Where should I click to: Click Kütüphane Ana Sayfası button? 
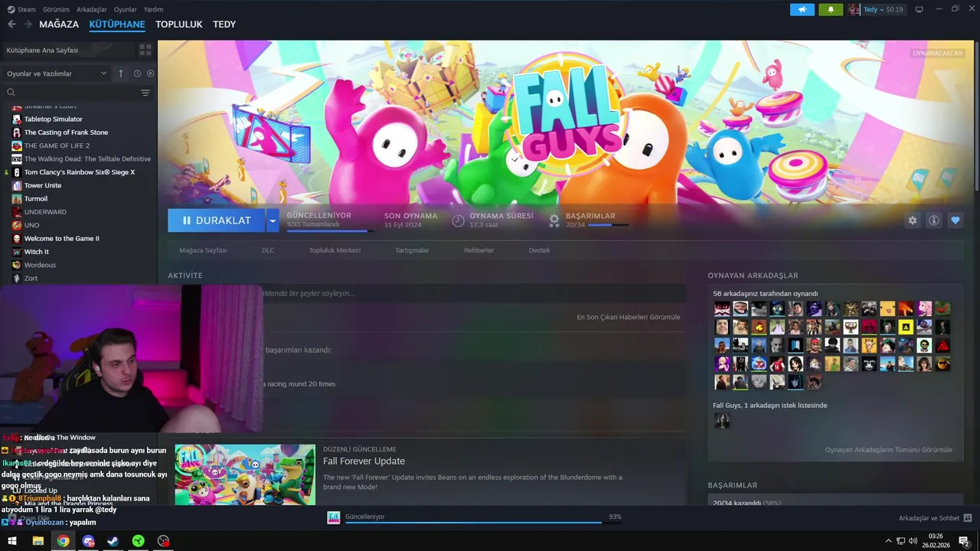pyautogui.click(x=67, y=50)
